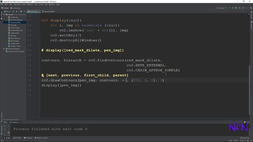253x142 pixels.
Task: Open the run configuration dropdown
Action: [x=221, y=8]
